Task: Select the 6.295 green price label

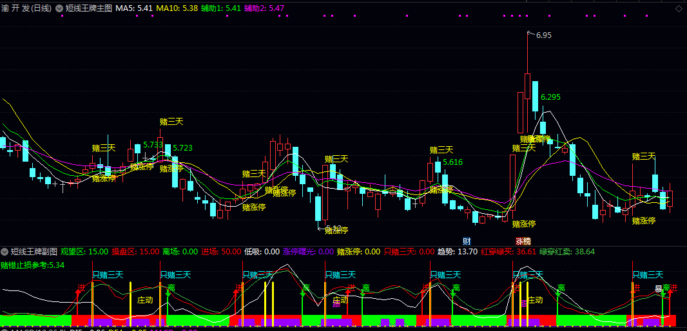Action: (x=550, y=97)
